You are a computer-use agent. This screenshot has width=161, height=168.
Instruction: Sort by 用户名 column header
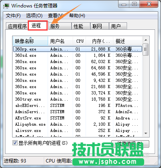click(x=60, y=41)
